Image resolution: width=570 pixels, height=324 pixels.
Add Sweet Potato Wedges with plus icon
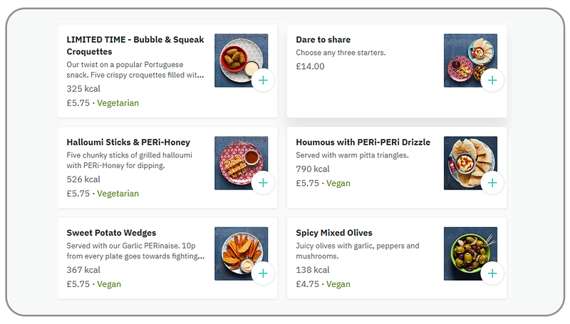coord(263,273)
